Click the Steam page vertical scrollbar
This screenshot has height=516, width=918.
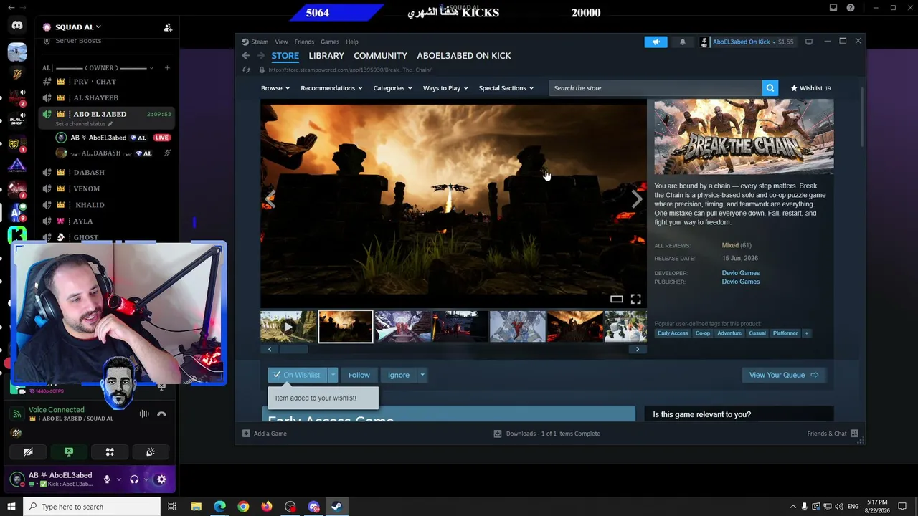pyautogui.click(x=862, y=118)
